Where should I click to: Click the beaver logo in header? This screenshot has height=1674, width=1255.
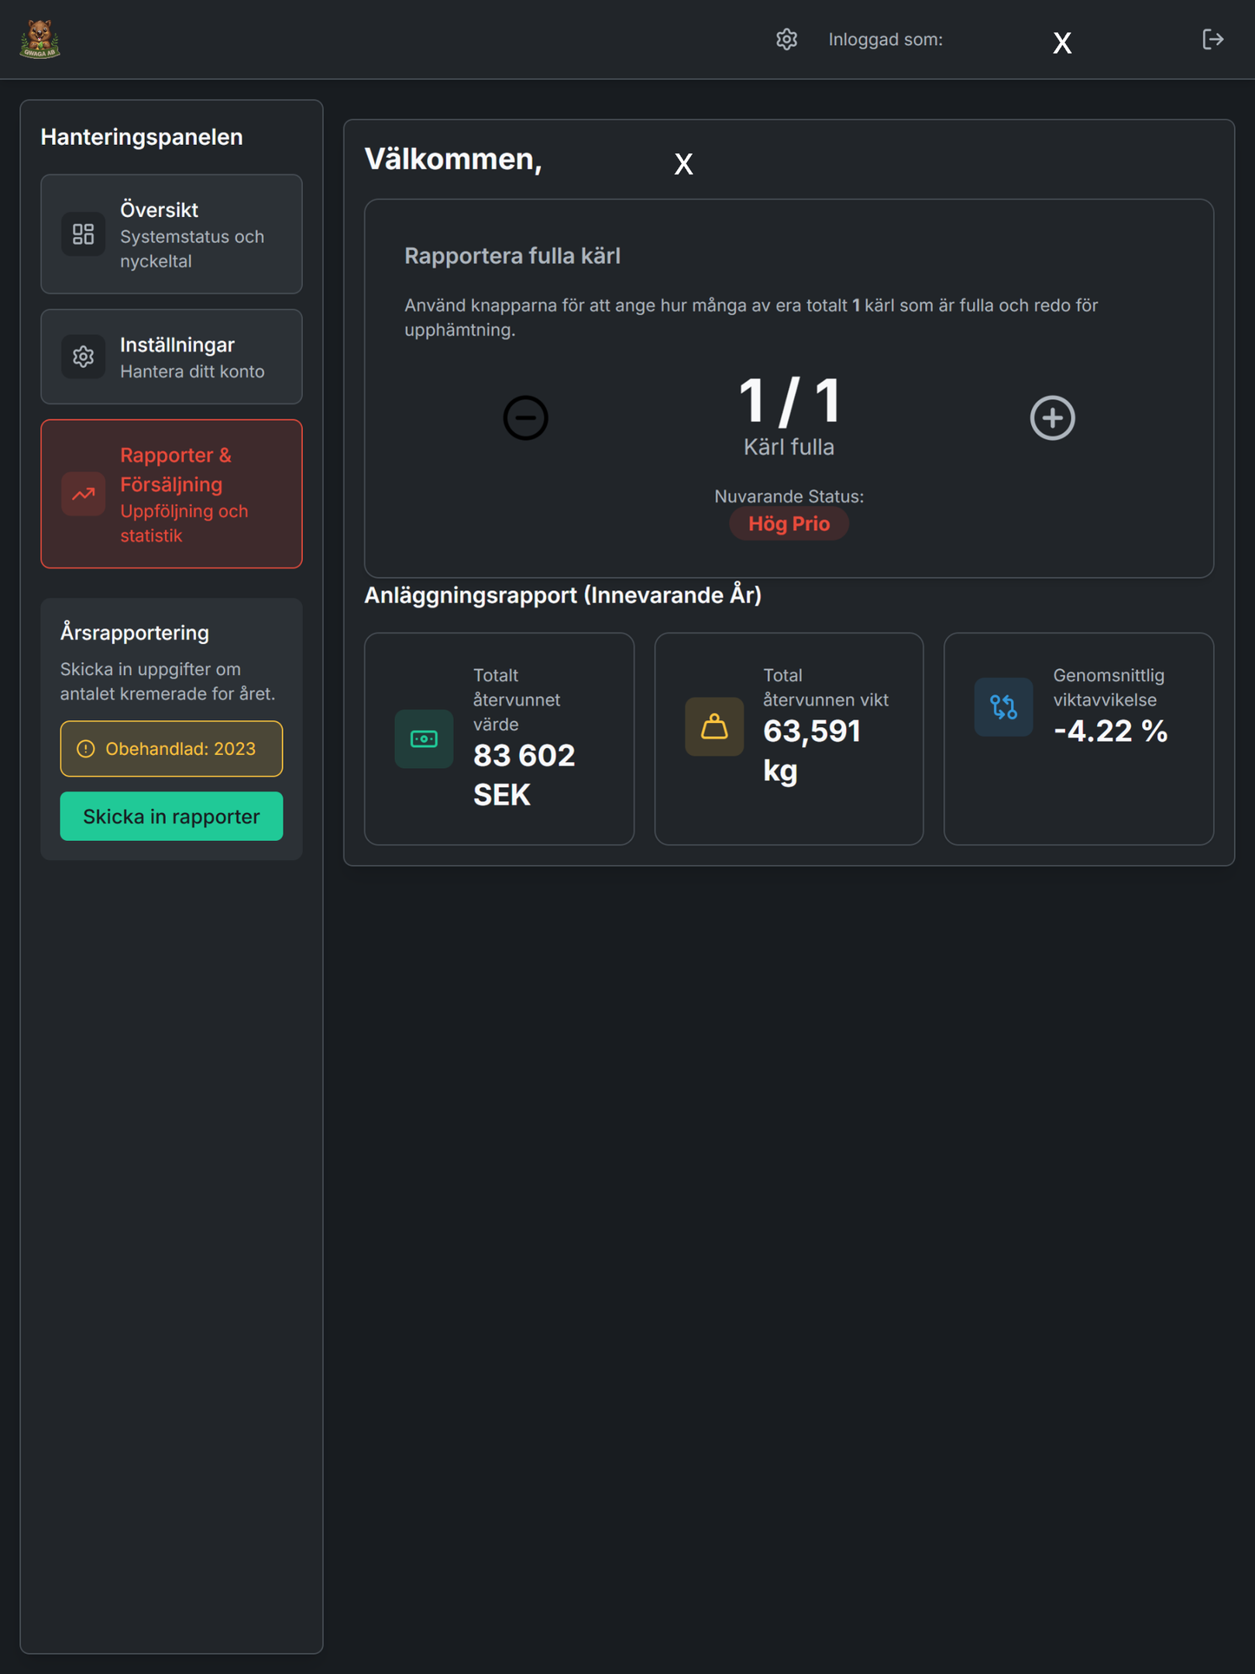tap(40, 40)
